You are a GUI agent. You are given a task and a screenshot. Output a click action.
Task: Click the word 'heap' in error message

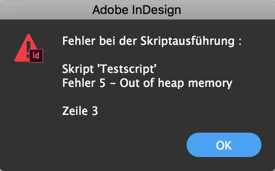tap(171, 83)
